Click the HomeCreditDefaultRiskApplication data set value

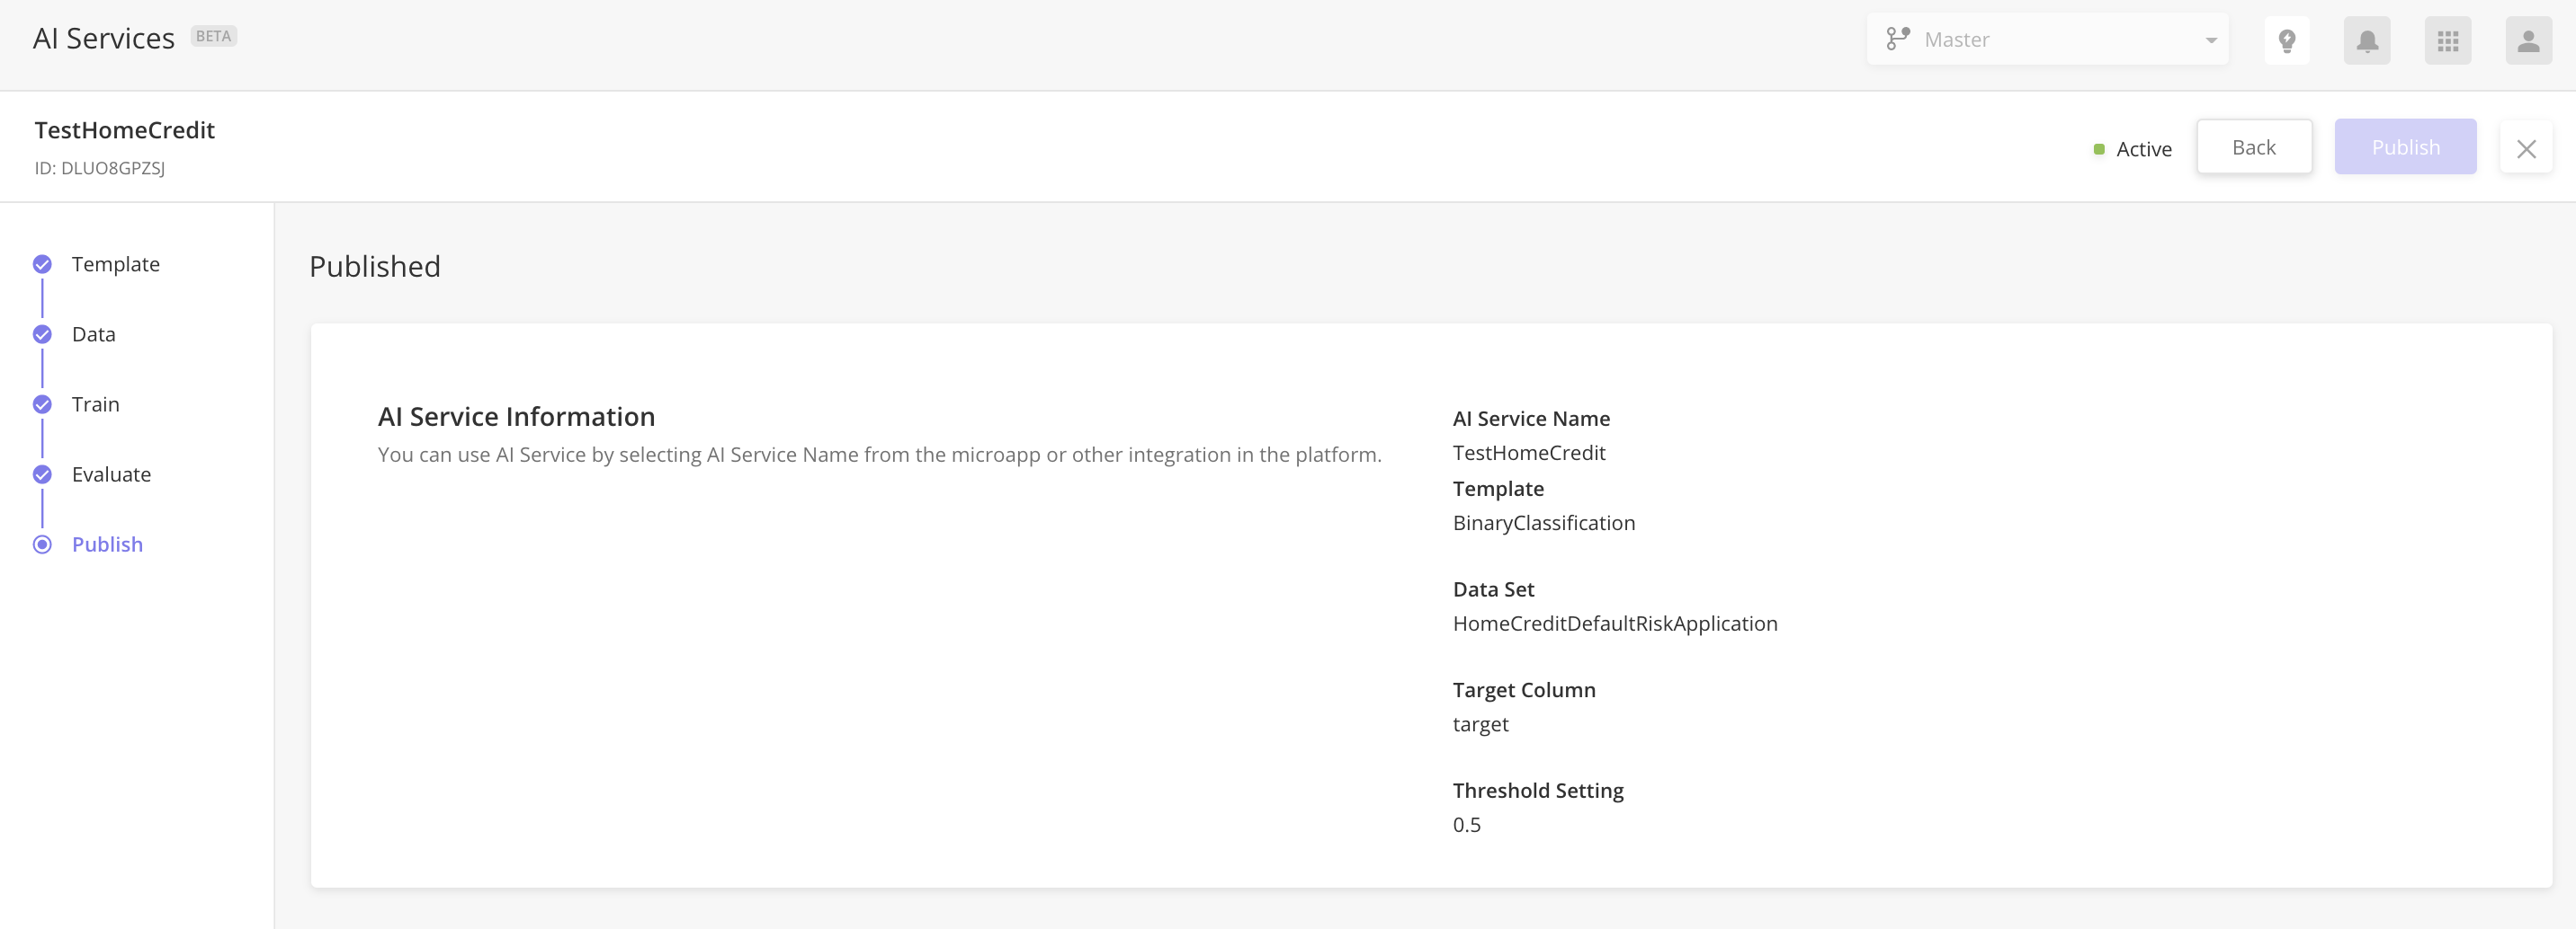[1615, 624]
